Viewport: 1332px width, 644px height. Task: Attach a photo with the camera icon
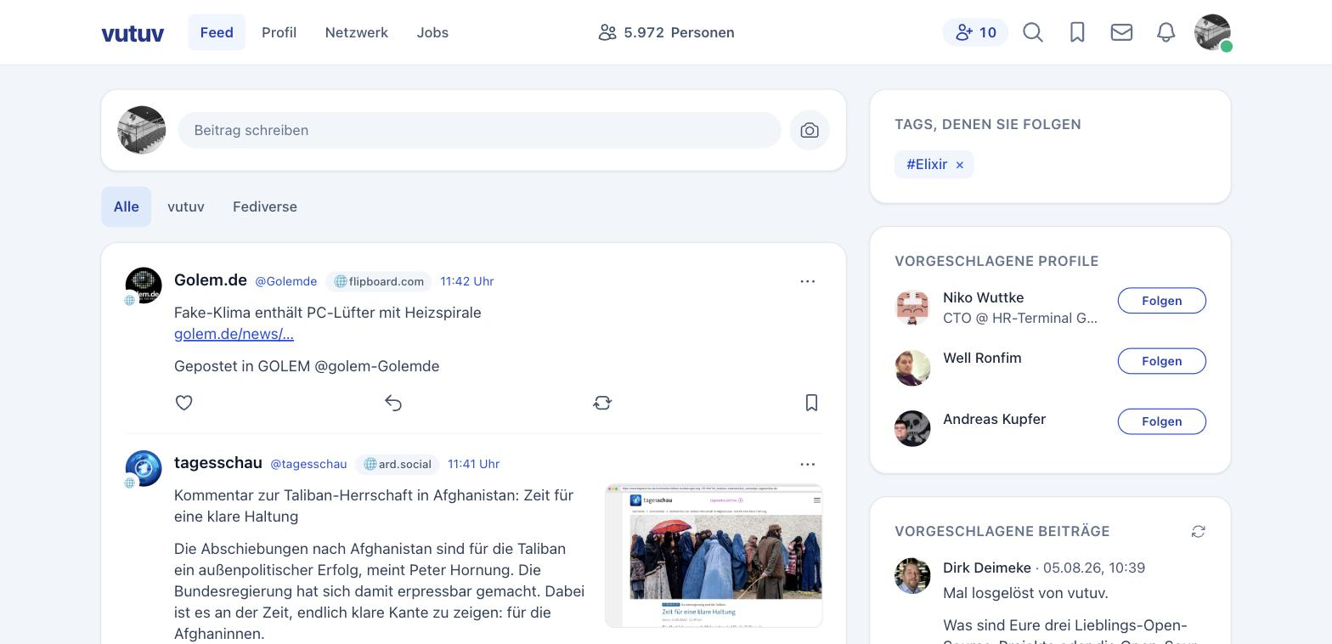(810, 130)
